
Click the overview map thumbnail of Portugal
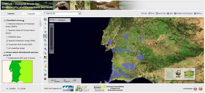[17, 72]
